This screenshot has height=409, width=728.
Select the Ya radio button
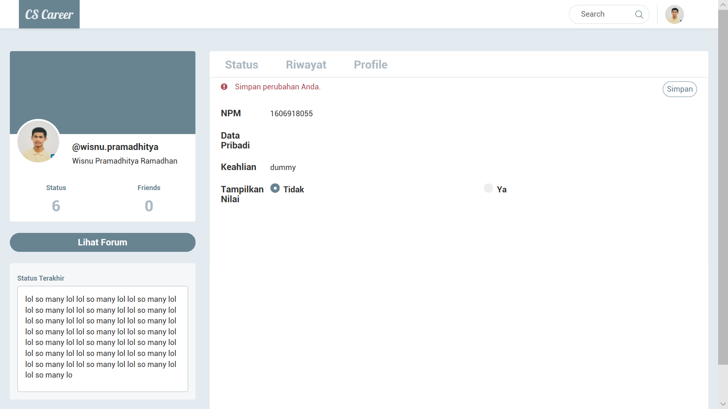click(488, 188)
